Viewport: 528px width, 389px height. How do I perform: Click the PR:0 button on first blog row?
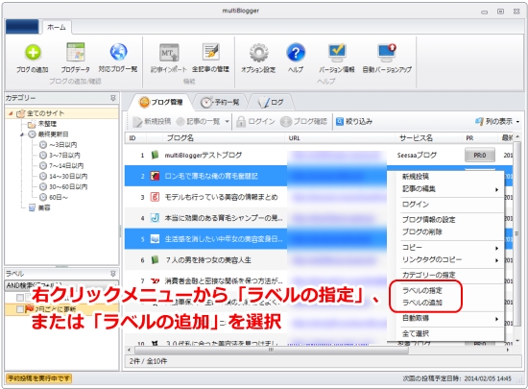479,156
